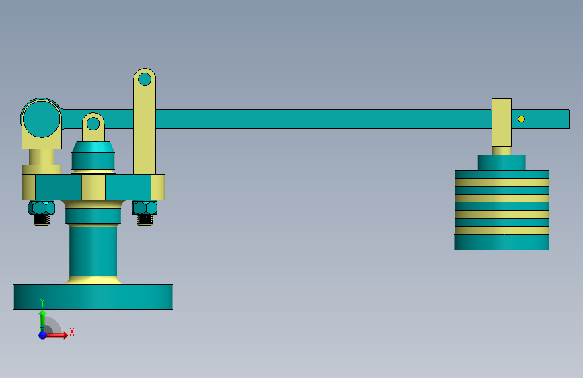The width and height of the screenshot is (583, 378).
Task: Select the teal pin hole atop the tall yellow link
Action: pyautogui.click(x=145, y=79)
